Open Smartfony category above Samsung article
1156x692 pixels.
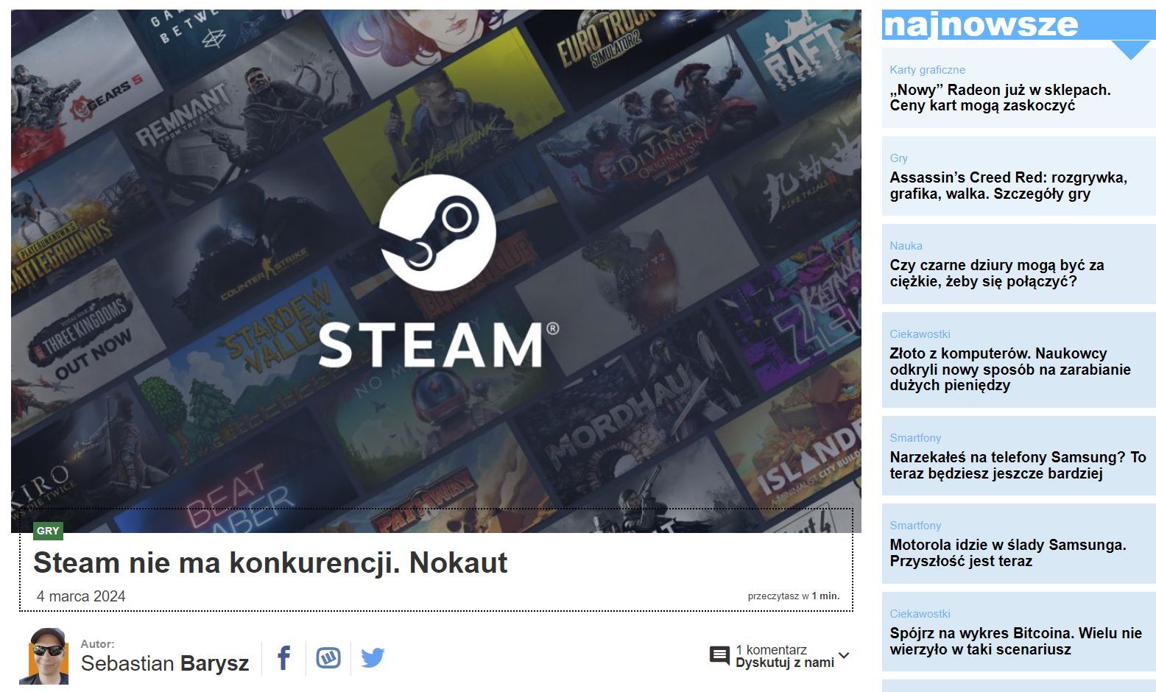[x=915, y=438]
